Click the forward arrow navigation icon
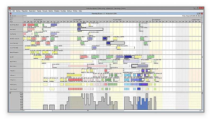This screenshot has height=122, width=212. [15, 16]
